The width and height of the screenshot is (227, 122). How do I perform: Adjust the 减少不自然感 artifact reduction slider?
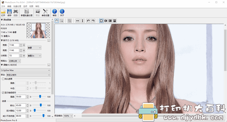point(43,116)
